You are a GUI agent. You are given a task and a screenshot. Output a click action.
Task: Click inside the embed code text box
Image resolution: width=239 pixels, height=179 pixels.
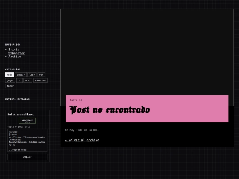point(27,141)
